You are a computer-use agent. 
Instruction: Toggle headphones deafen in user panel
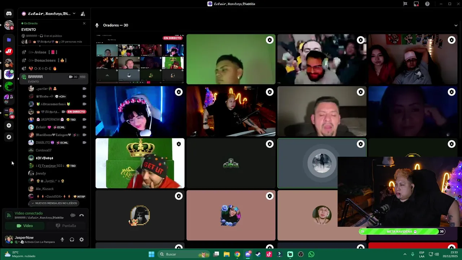point(72,239)
